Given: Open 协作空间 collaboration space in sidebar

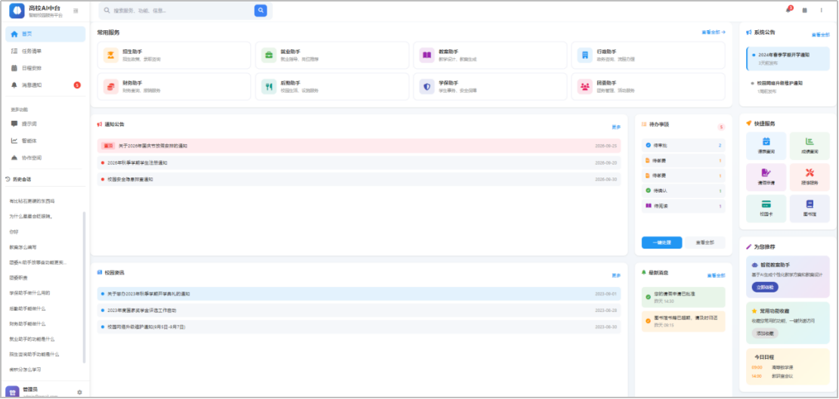Looking at the screenshot, I should (45, 158).
